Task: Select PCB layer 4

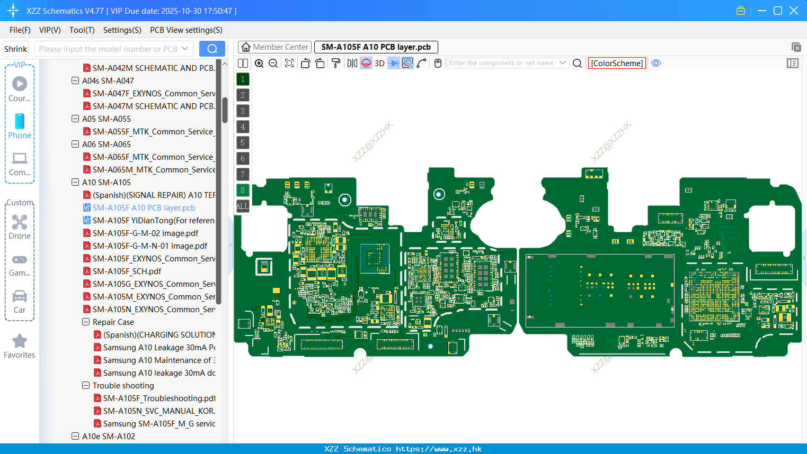Action: pyautogui.click(x=243, y=127)
